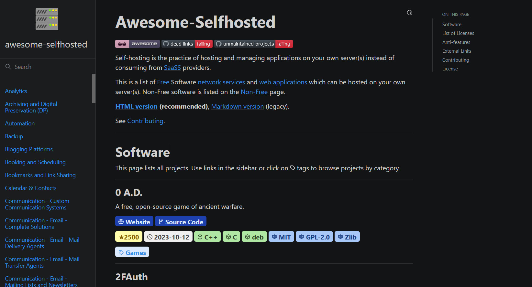This screenshot has width=532, height=287.
Task: Click the Software section heading
Action: click(142, 152)
